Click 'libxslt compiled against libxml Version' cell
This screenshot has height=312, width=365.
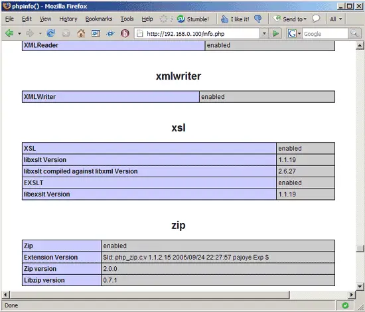coord(149,171)
